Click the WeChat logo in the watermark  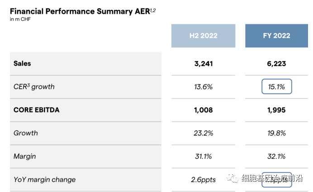pos(233,179)
